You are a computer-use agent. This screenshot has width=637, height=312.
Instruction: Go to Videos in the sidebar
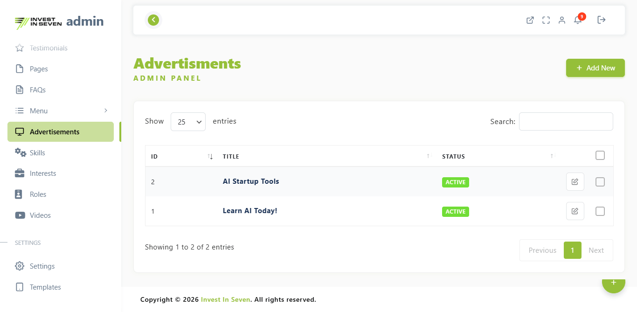[40, 215]
